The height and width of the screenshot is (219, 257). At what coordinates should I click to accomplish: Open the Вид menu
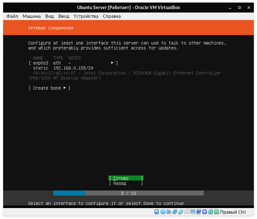pyautogui.click(x=50, y=16)
